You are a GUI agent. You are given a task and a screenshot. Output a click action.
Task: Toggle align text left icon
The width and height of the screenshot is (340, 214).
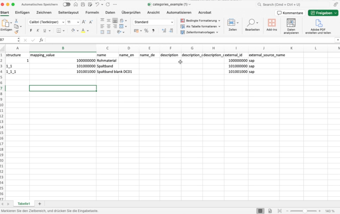[x=102, y=26]
